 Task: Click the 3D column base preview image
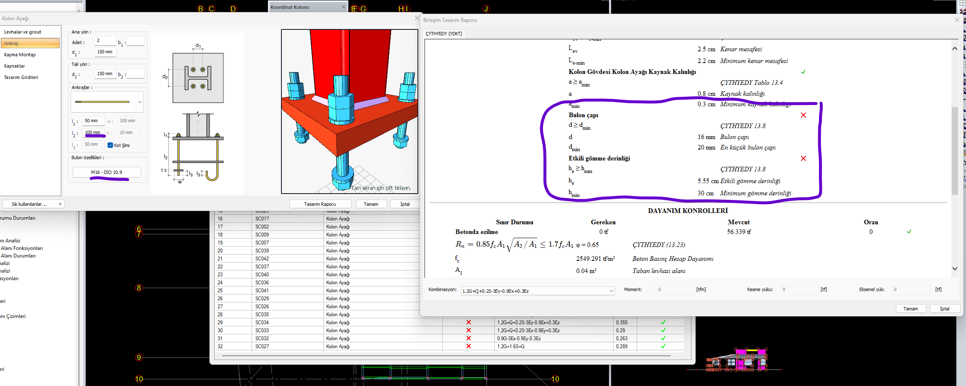click(x=349, y=111)
